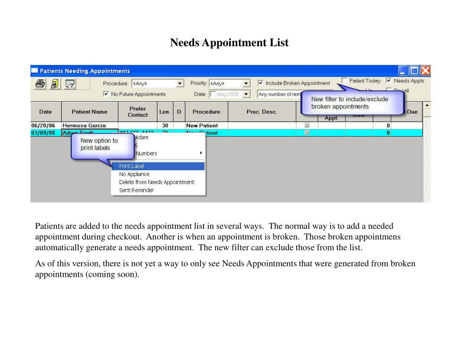
Task: Enable the Failed Today checkbox
Action: coord(345,81)
